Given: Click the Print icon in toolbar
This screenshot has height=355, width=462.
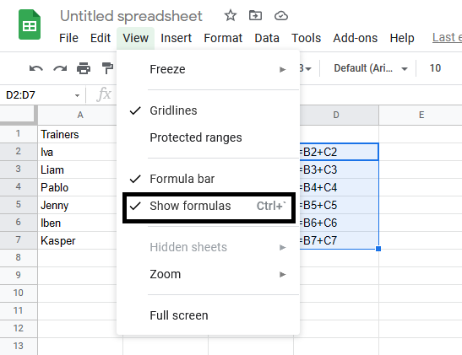Looking at the screenshot, I should 84,68.
